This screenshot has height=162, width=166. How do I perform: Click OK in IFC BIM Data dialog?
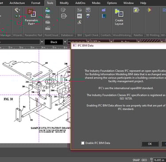click(150, 144)
